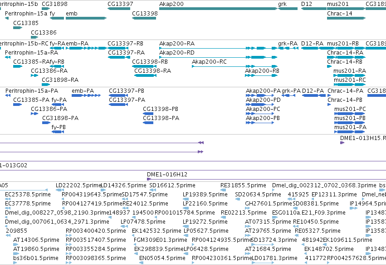Select the grk-PA protein label
This screenshot has height=265, width=386.
[291, 91]
